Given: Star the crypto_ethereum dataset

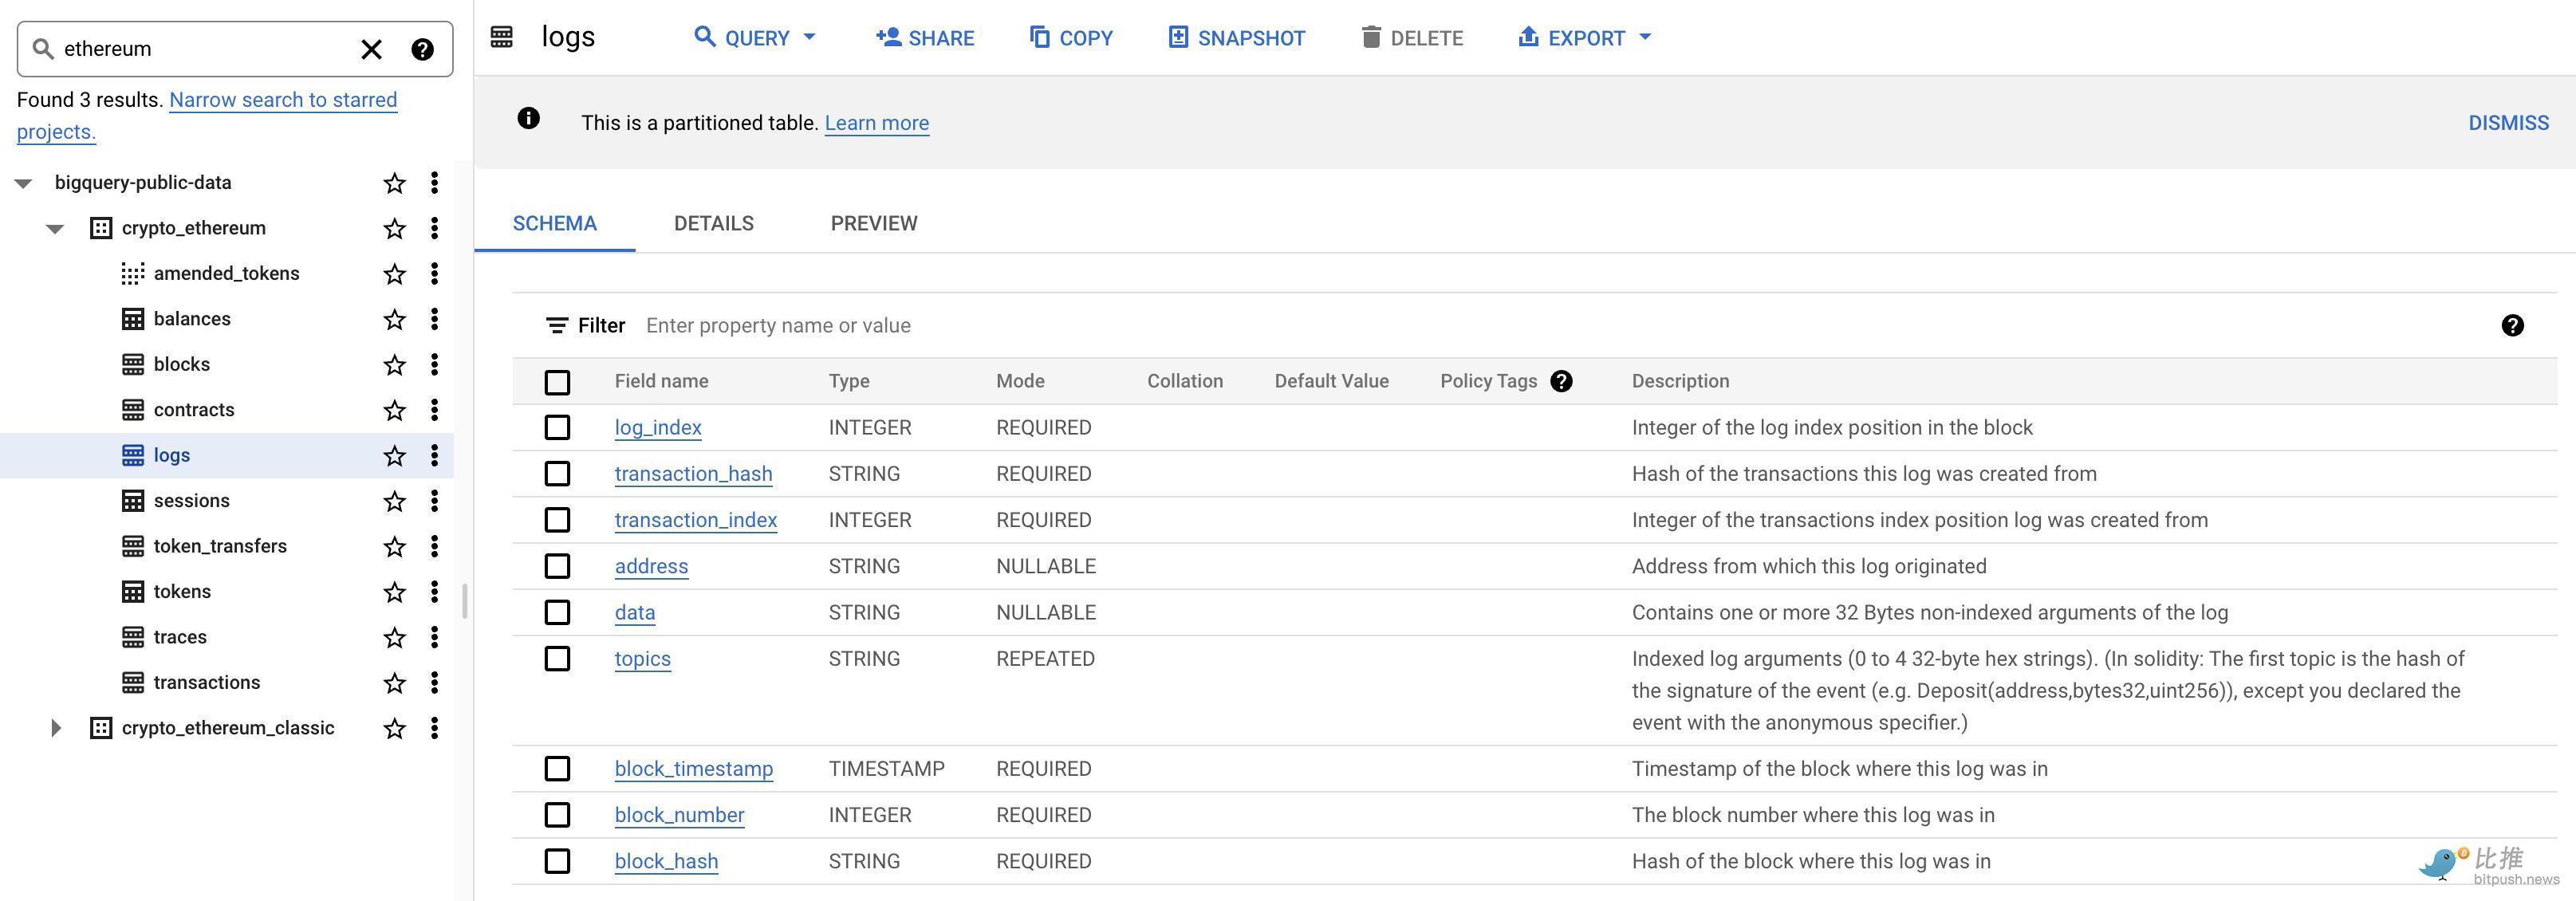Looking at the screenshot, I should [x=395, y=229].
